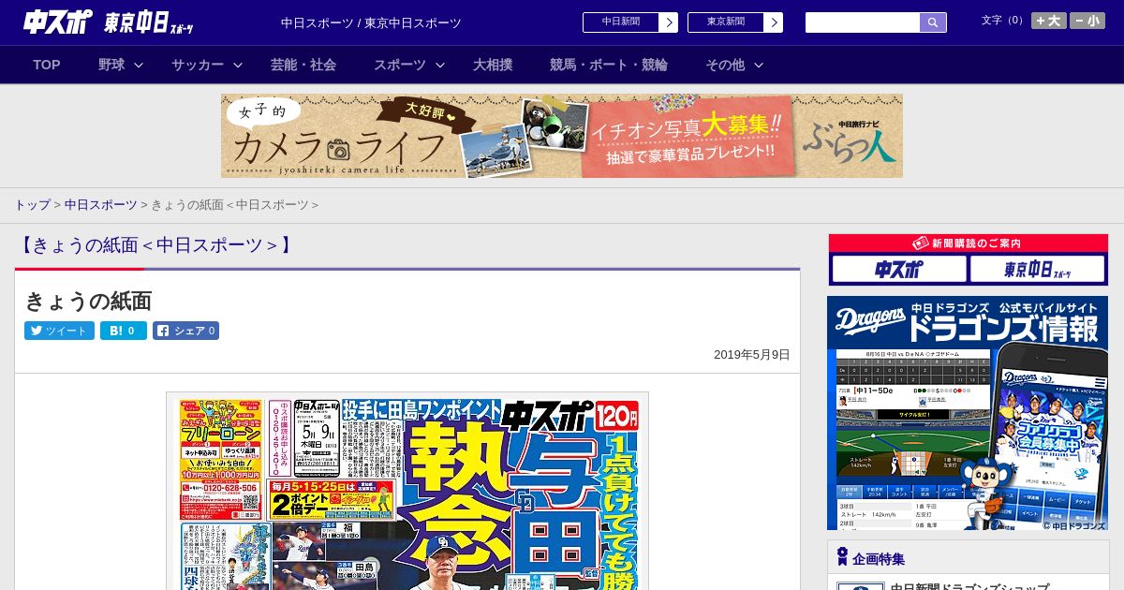1124x590 pixels.
Task: Open the スポーツ menu
Action: coord(400,65)
